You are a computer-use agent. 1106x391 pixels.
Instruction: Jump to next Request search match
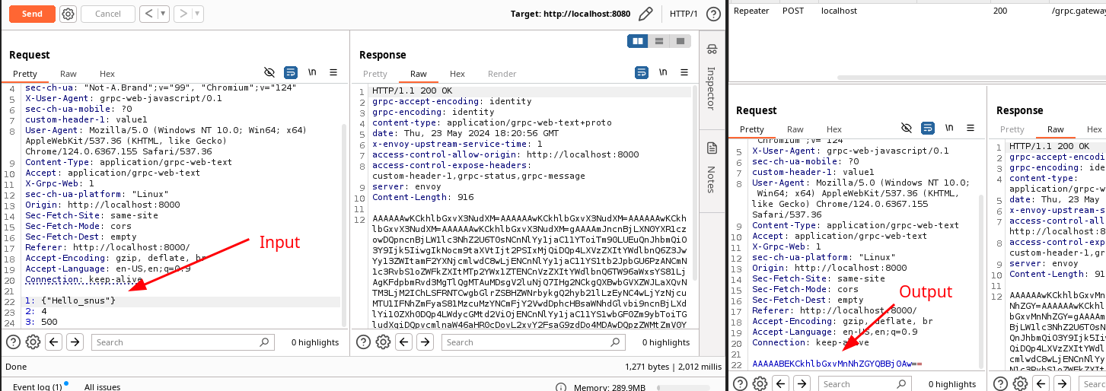pyautogui.click(x=74, y=342)
